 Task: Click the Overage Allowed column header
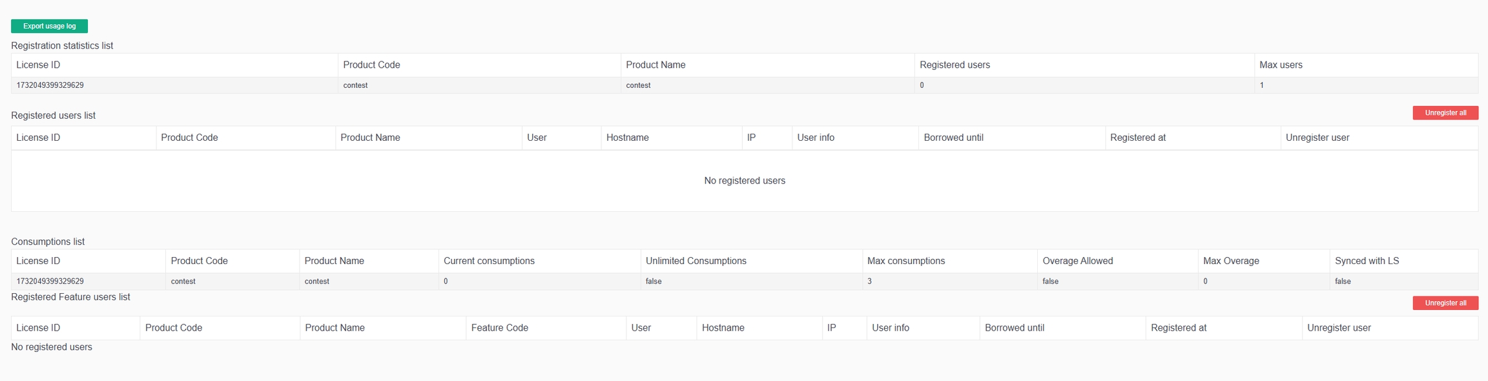(x=1077, y=261)
